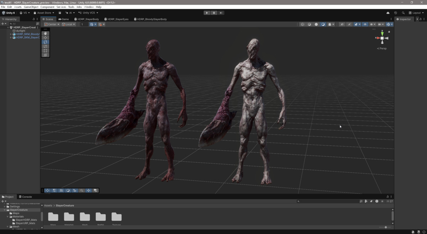
Task: Click the global search magnifier icon
Action: point(403,13)
